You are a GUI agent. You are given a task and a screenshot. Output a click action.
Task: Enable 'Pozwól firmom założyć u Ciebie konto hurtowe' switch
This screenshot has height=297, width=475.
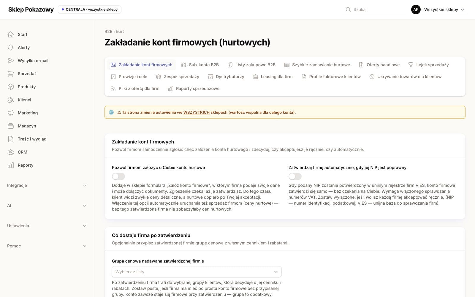(x=118, y=176)
